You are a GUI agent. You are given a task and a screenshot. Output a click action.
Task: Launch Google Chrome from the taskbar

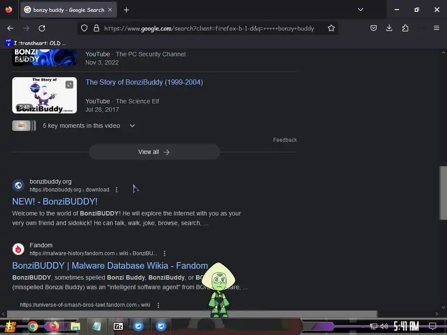(32, 326)
